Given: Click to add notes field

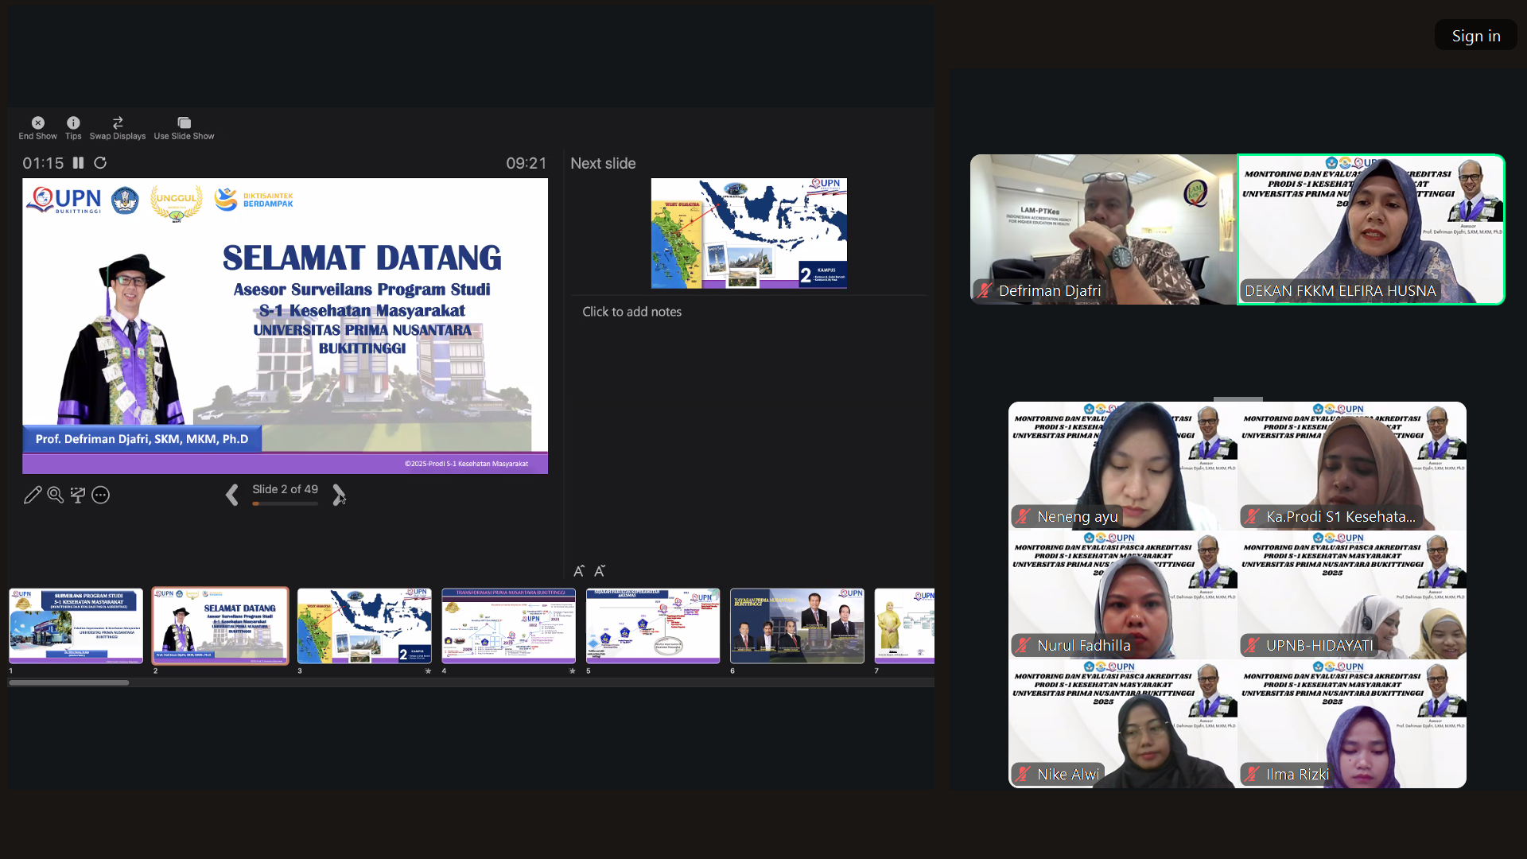Looking at the screenshot, I should pos(631,312).
